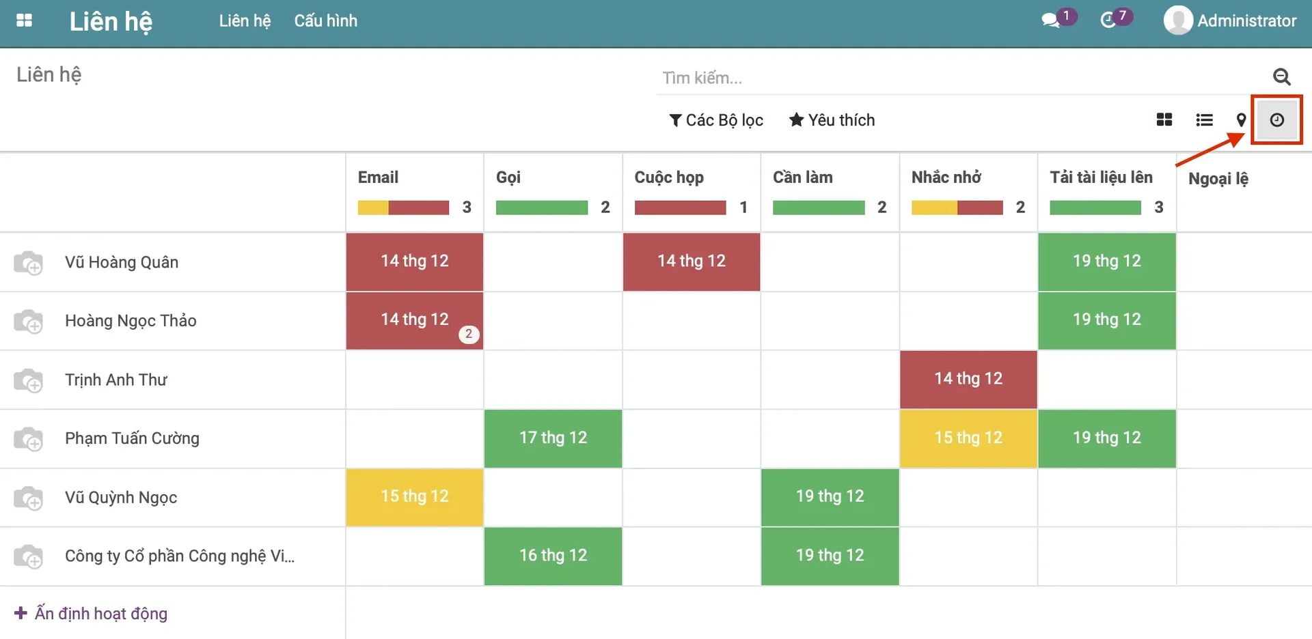Viewport: 1312px width, 639px height.
Task: Switch to List view icon
Action: [x=1204, y=120]
